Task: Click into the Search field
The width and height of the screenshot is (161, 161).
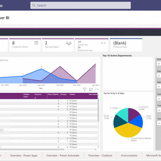Action: [x=80, y=5]
